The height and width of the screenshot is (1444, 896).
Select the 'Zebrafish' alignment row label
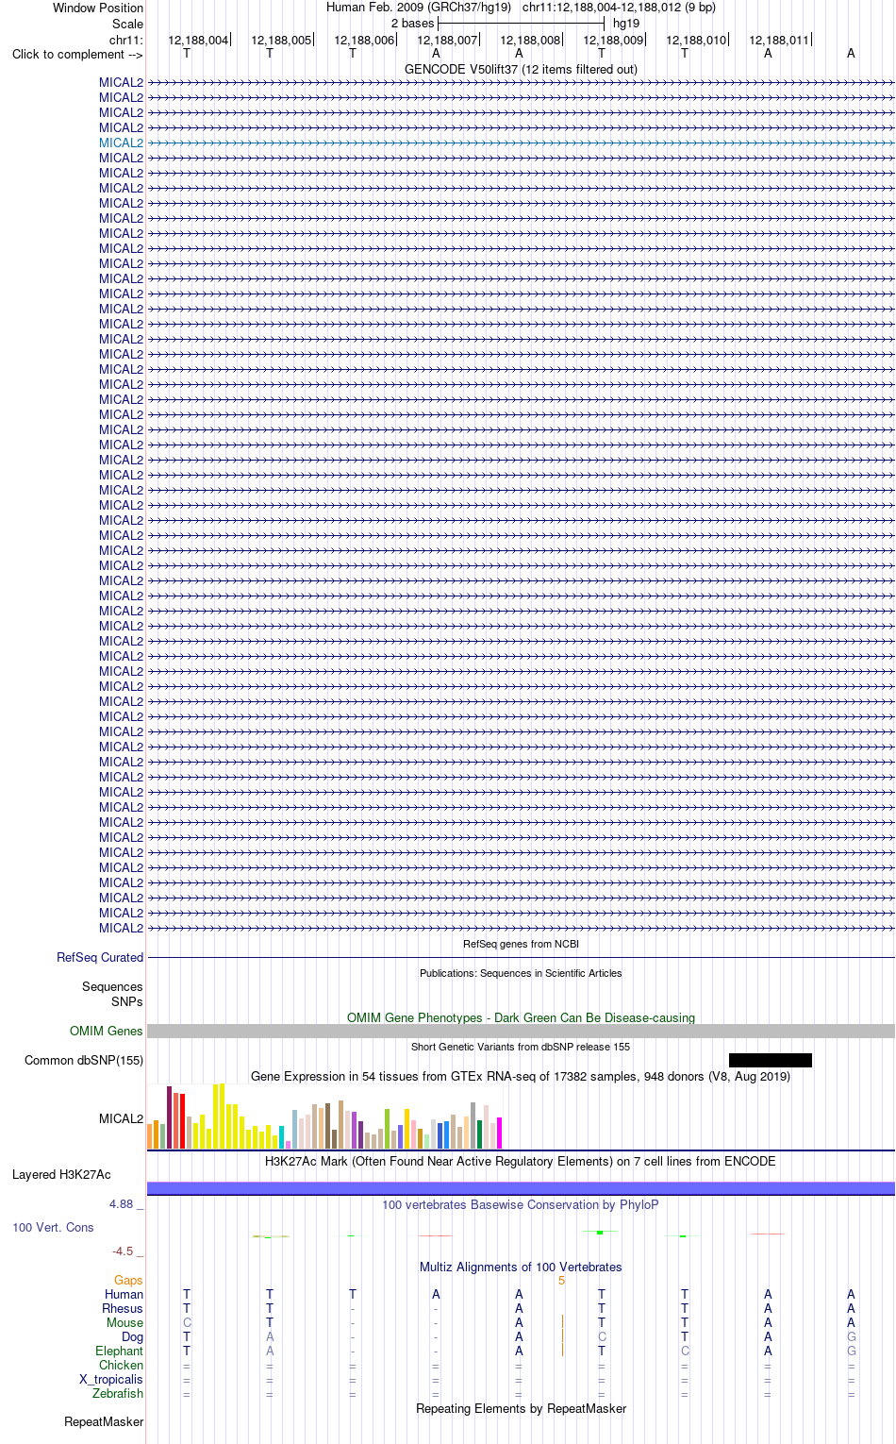[118, 1393]
